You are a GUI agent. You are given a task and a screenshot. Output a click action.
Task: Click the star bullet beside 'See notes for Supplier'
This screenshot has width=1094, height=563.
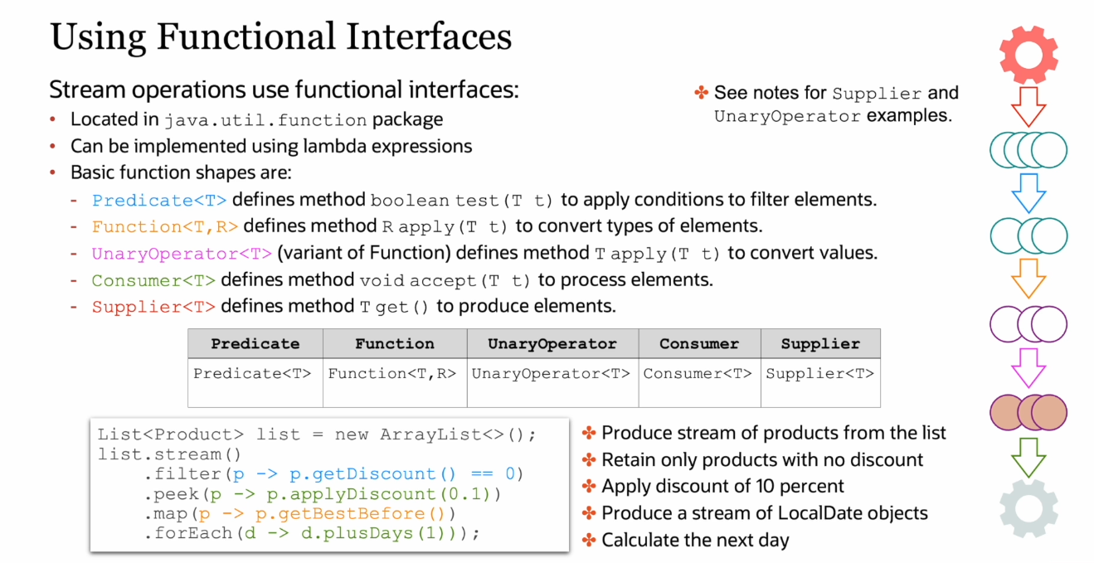click(x=702, y=93)
